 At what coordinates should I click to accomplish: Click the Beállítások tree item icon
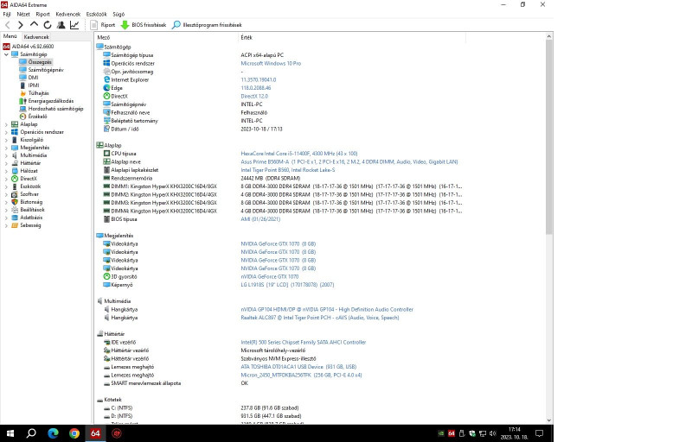(15, 210)
